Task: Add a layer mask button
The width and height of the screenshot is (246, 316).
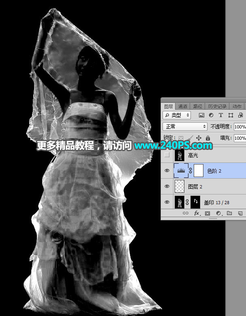Action: point(207,213)
